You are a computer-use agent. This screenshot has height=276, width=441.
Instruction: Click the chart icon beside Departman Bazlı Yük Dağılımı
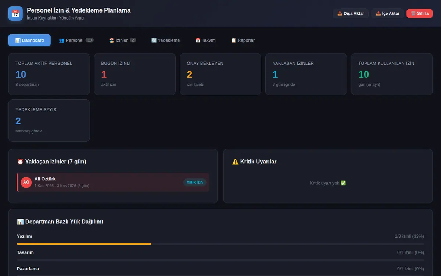tap(20, 222)
